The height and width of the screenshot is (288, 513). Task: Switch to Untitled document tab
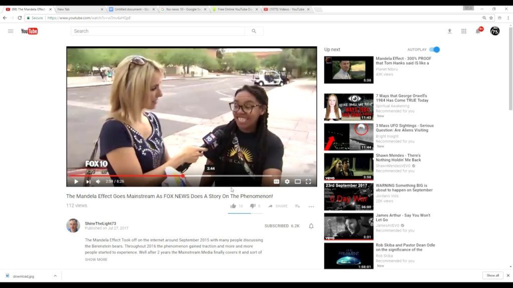click(131, 9)
